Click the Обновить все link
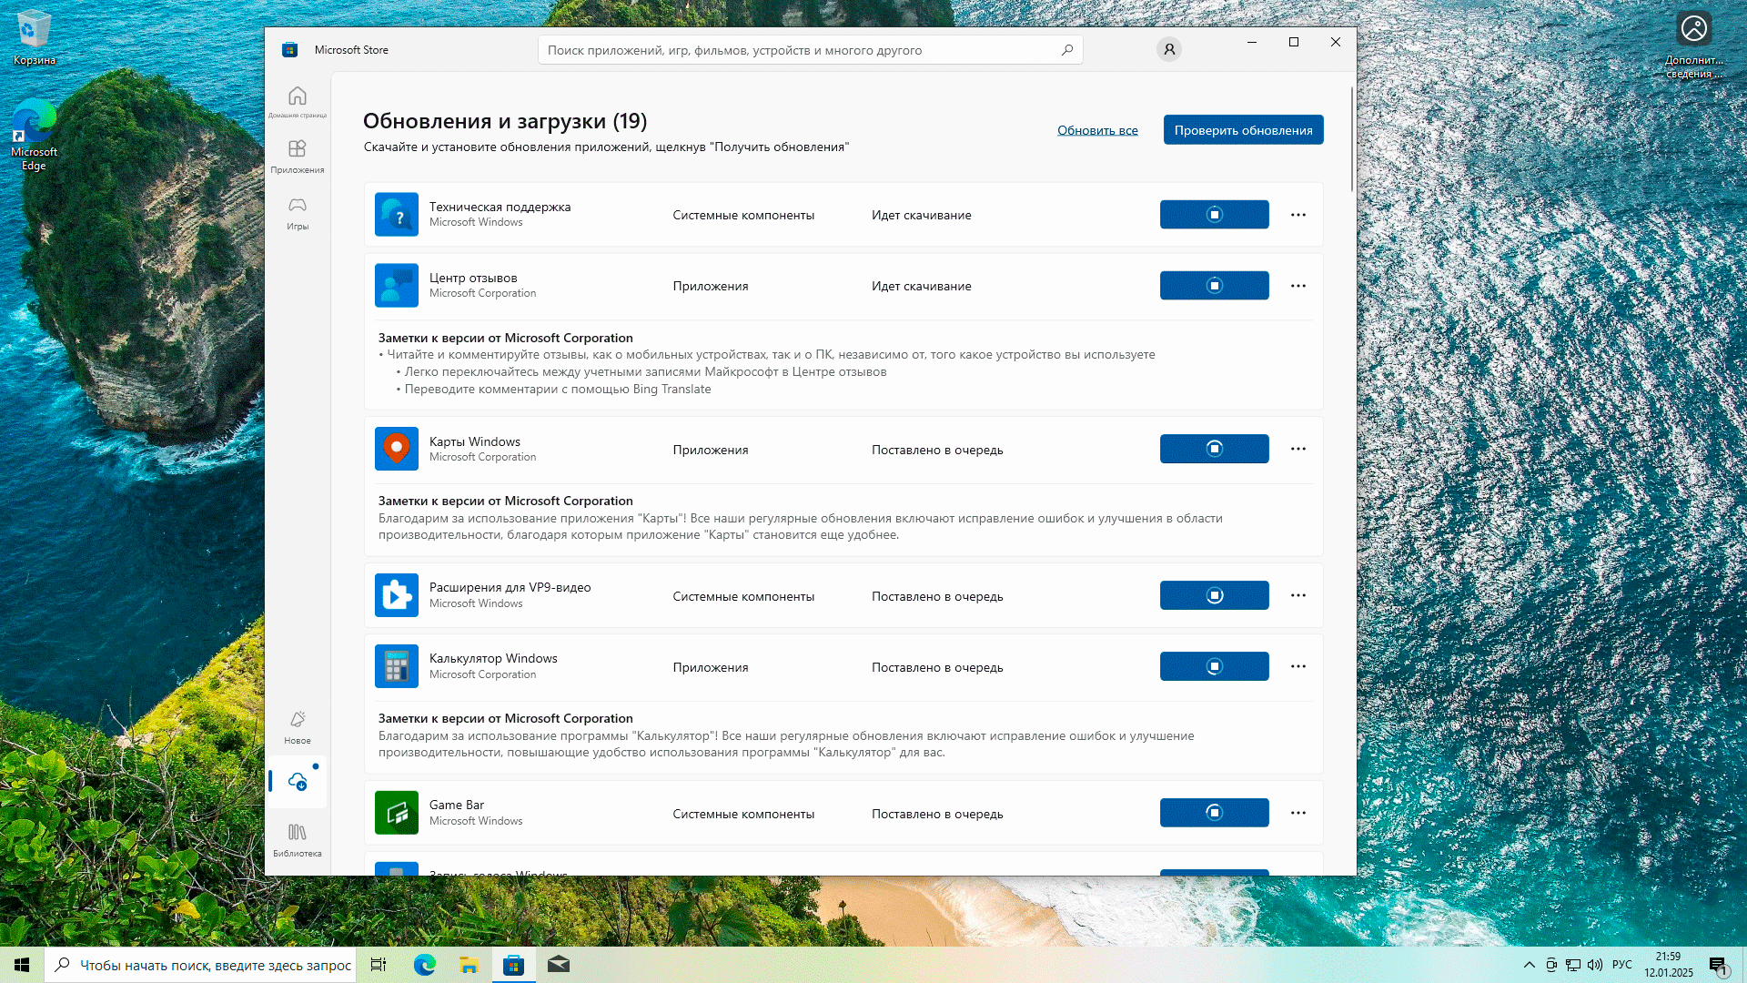Screen dimensions: 1747x983 (1097, 130)
